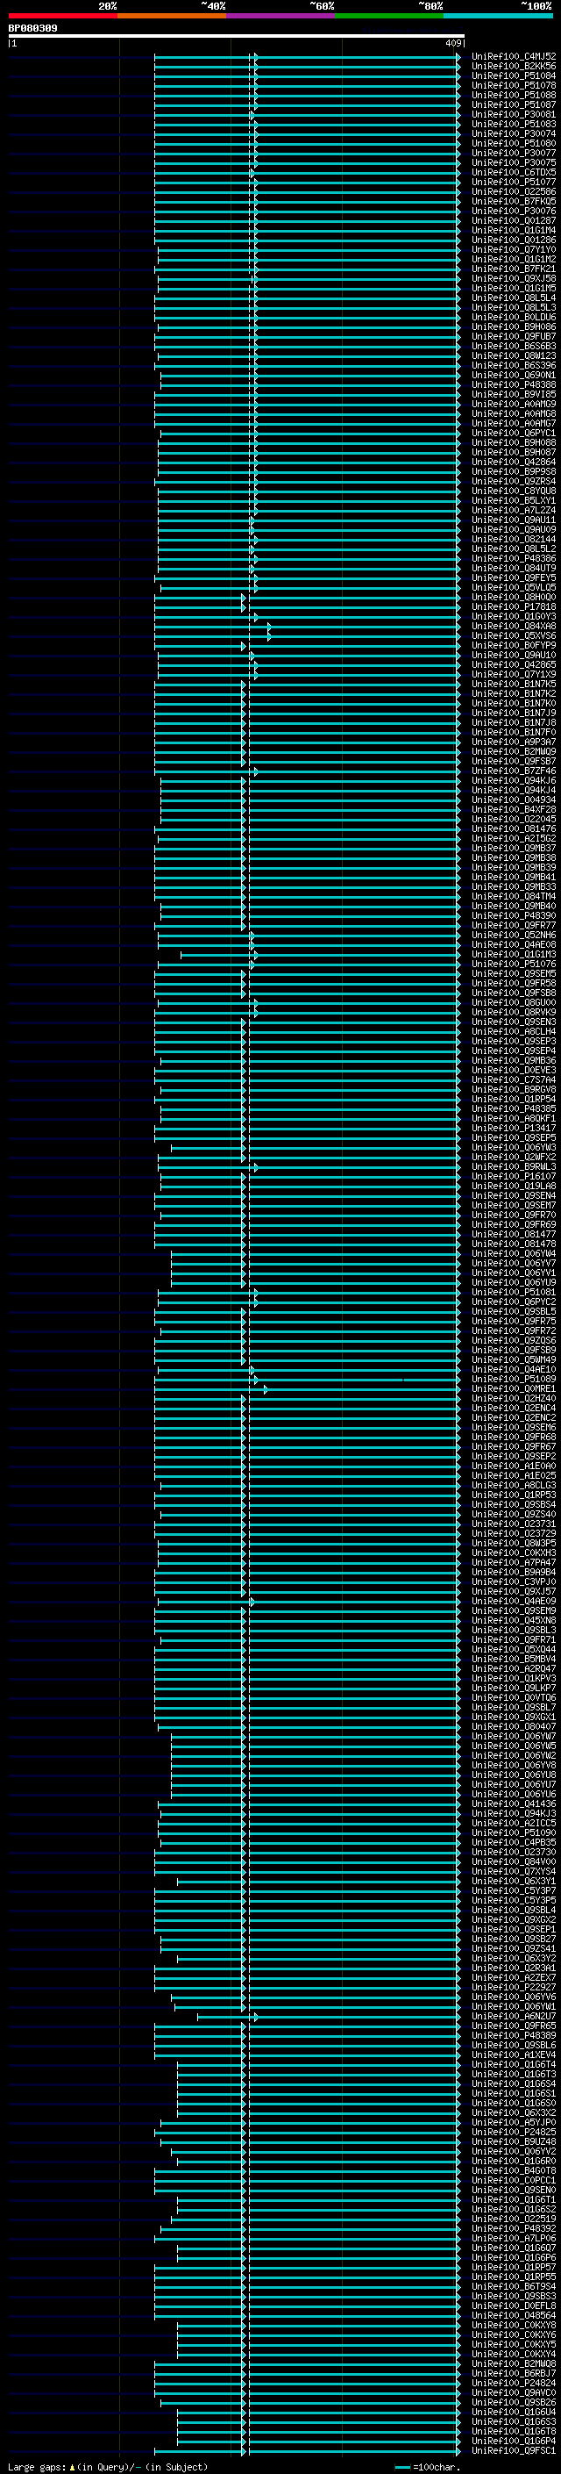Open hit UniRef100_C4MJ52
The width and height of the screenshot is (561, 2474).
point(514,57)
